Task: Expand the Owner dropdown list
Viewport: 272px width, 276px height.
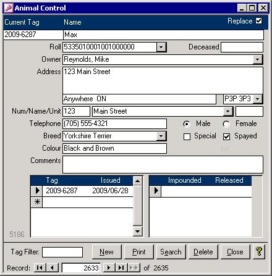Action: click(x=258, y=60)
